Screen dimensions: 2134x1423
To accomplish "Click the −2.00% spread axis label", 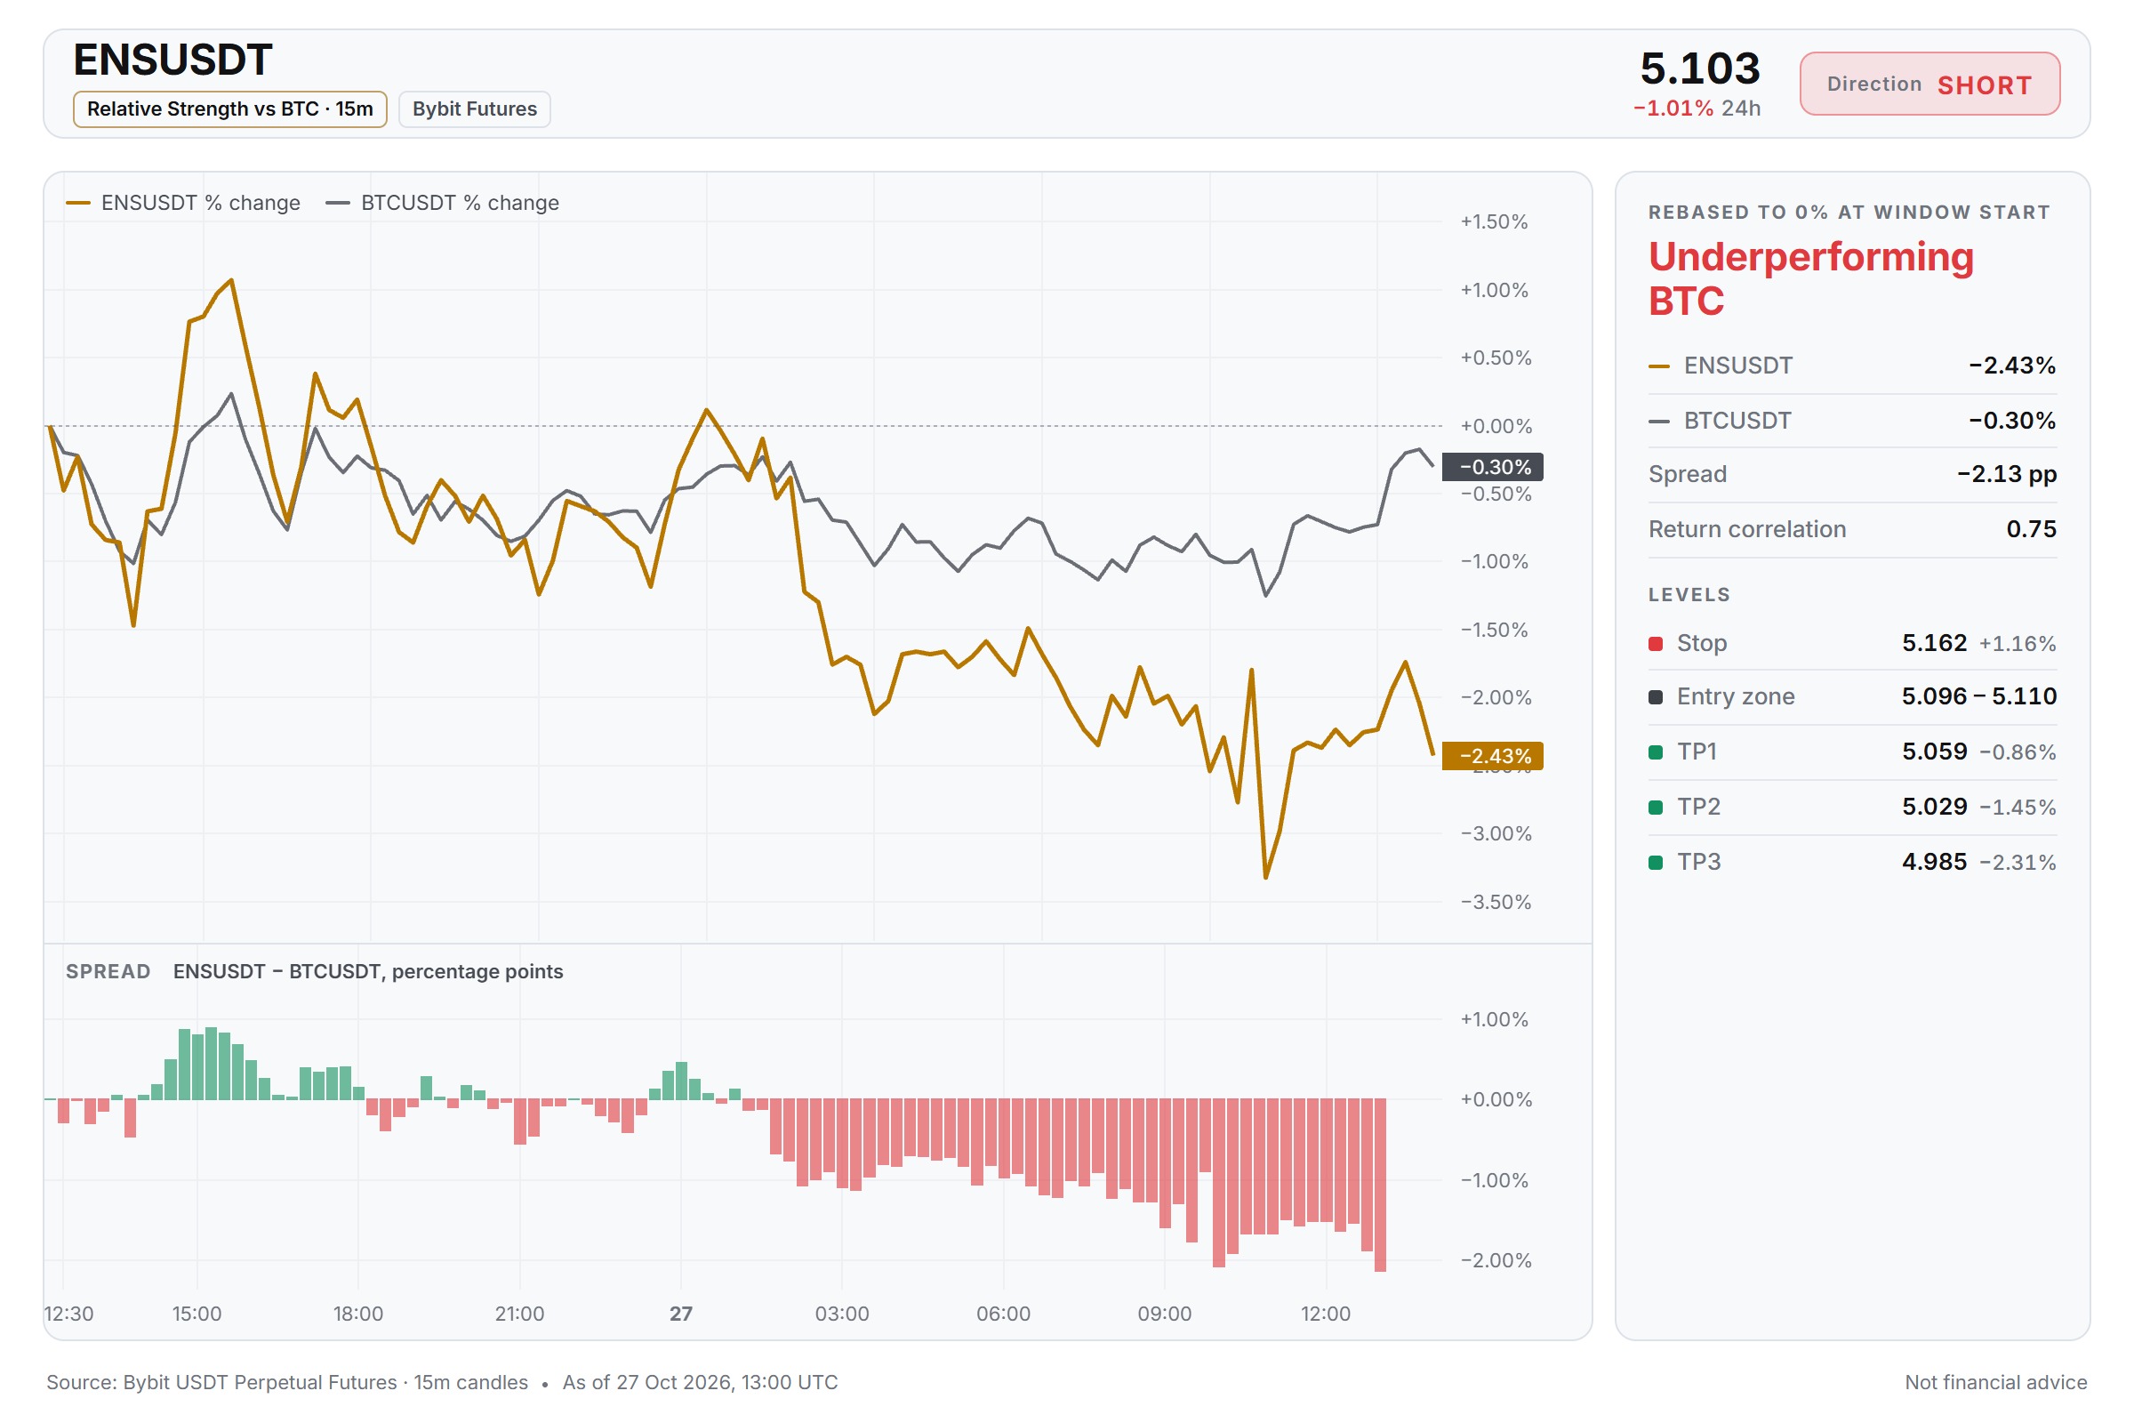I will (x=1496, y=1260).
